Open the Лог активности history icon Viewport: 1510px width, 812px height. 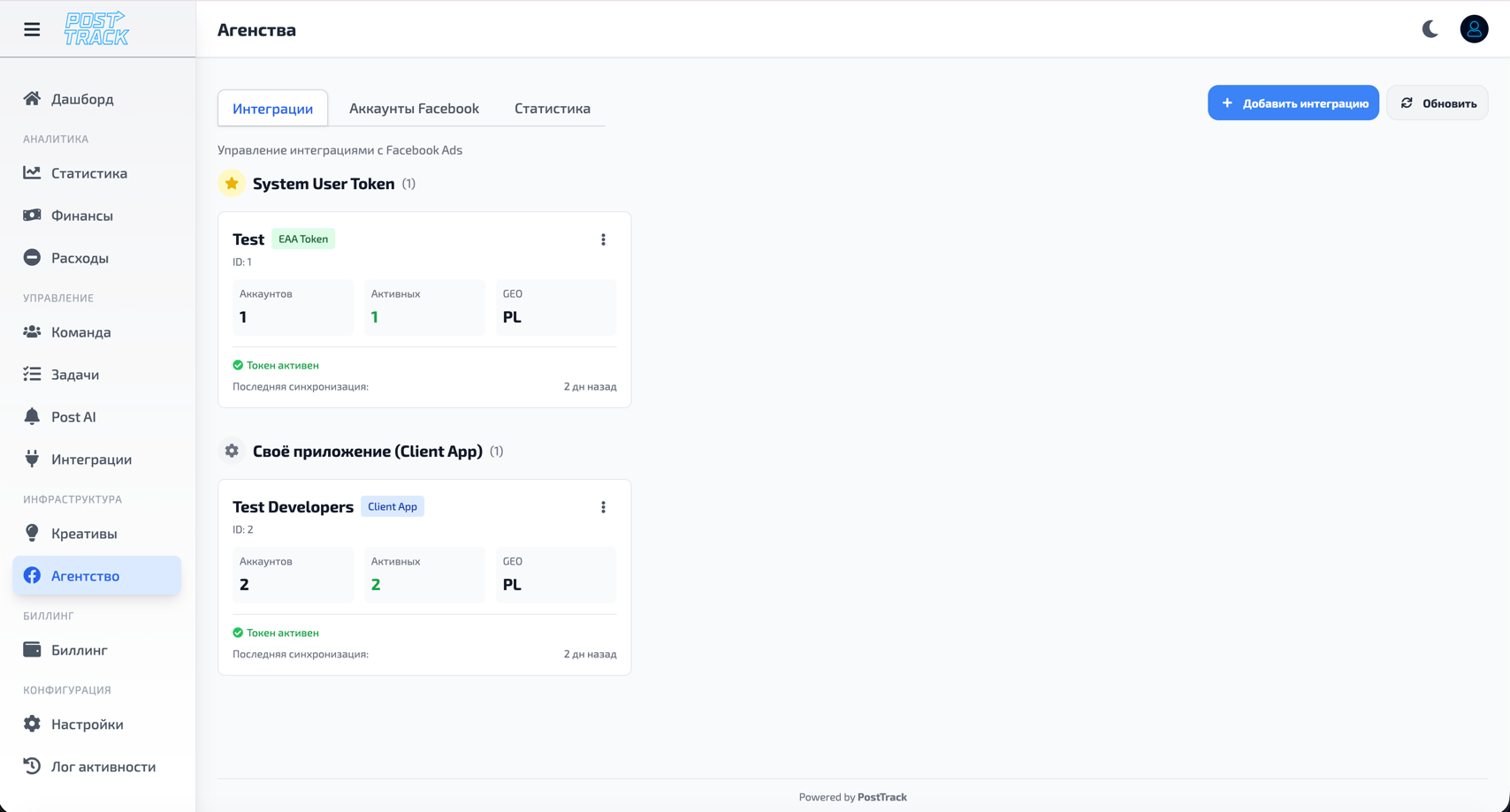(x=32, y=766)
